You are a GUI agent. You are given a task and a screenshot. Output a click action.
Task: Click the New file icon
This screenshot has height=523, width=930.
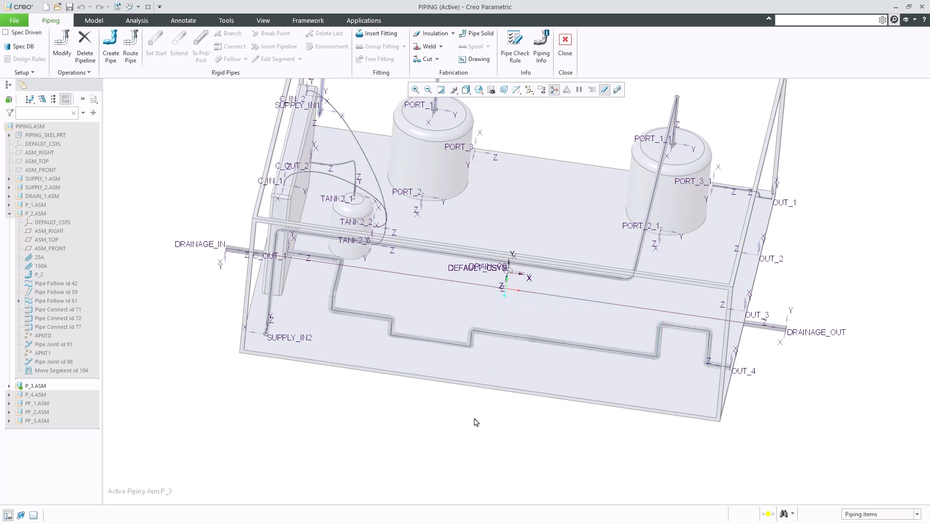click(46, 7)
